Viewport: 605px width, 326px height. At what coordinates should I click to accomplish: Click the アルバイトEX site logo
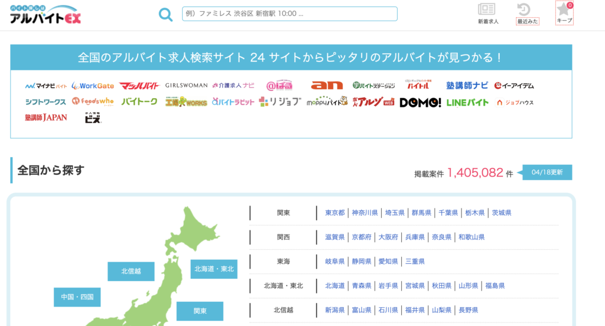coord(45,14)
